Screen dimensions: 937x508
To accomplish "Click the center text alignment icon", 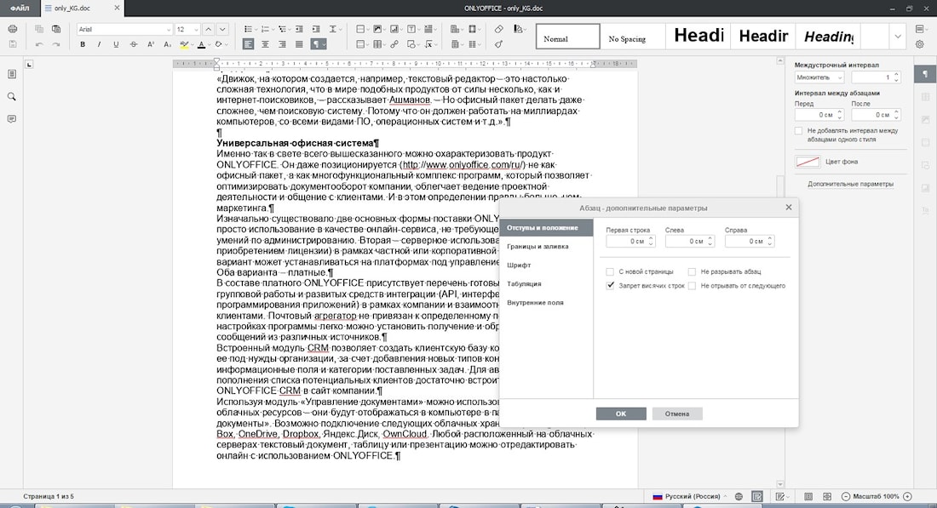I will pyautogui.click(x=265, y=44).
